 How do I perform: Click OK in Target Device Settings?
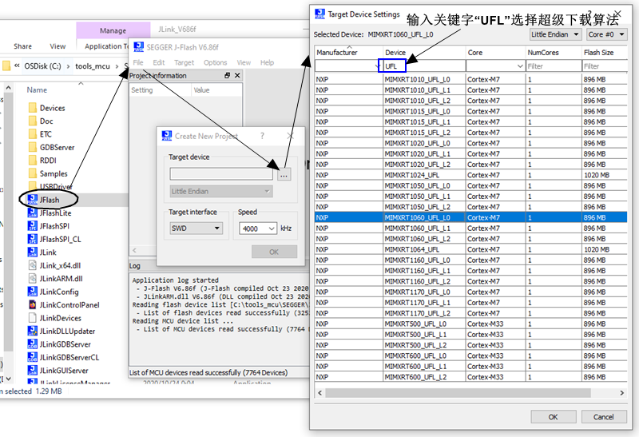point(553,416)
